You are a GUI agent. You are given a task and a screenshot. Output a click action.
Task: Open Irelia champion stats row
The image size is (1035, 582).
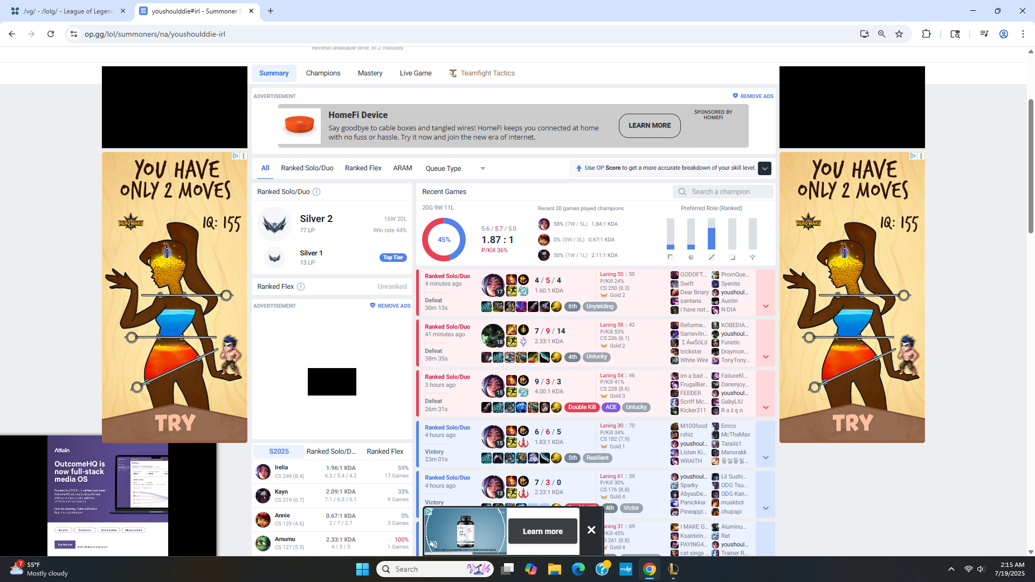tap(332, 472)
